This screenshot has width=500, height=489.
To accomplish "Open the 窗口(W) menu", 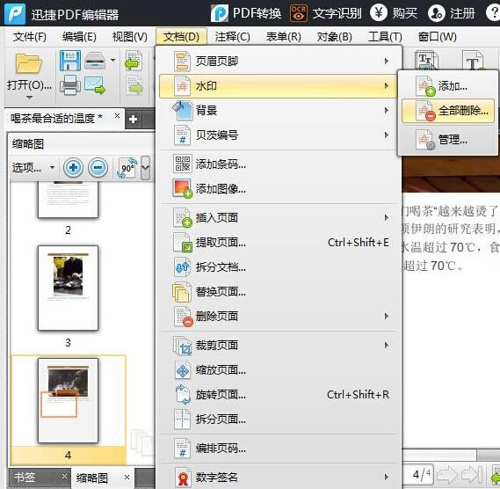I will pos(438,37).
